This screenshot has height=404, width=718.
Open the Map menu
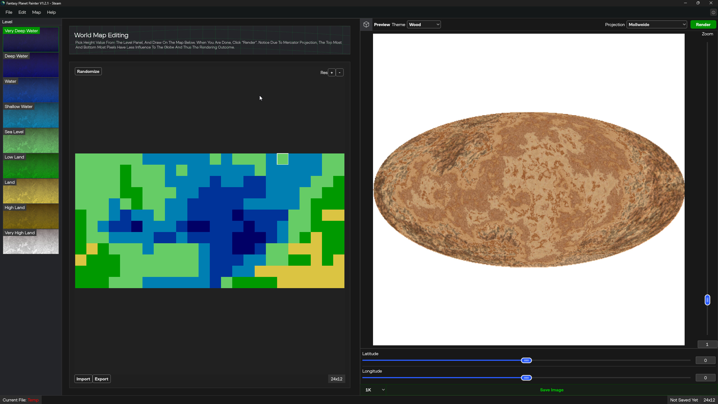(x=36, y=12)
